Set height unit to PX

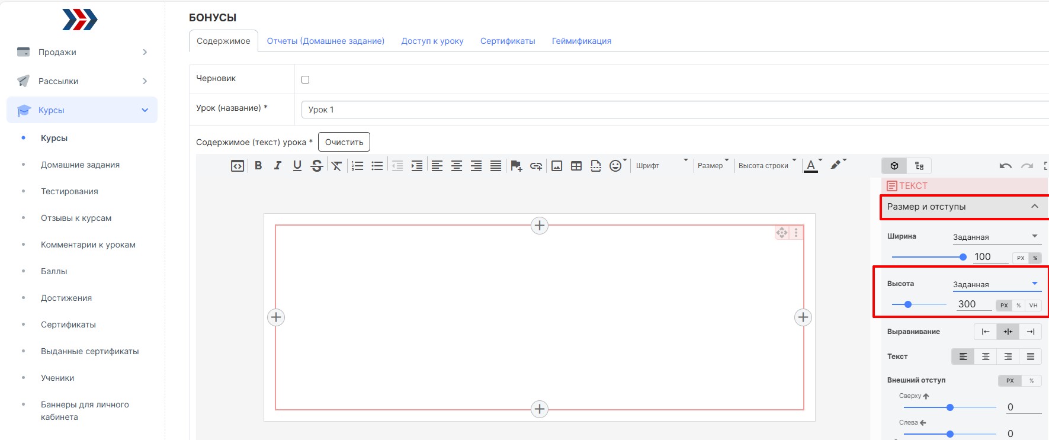1004,305
